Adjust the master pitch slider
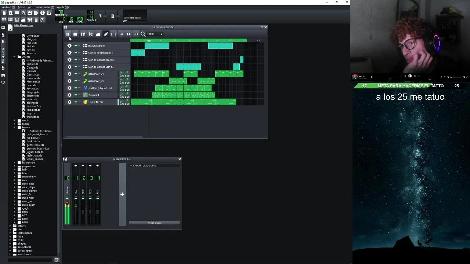470x264 pixels. coord(117,16)
